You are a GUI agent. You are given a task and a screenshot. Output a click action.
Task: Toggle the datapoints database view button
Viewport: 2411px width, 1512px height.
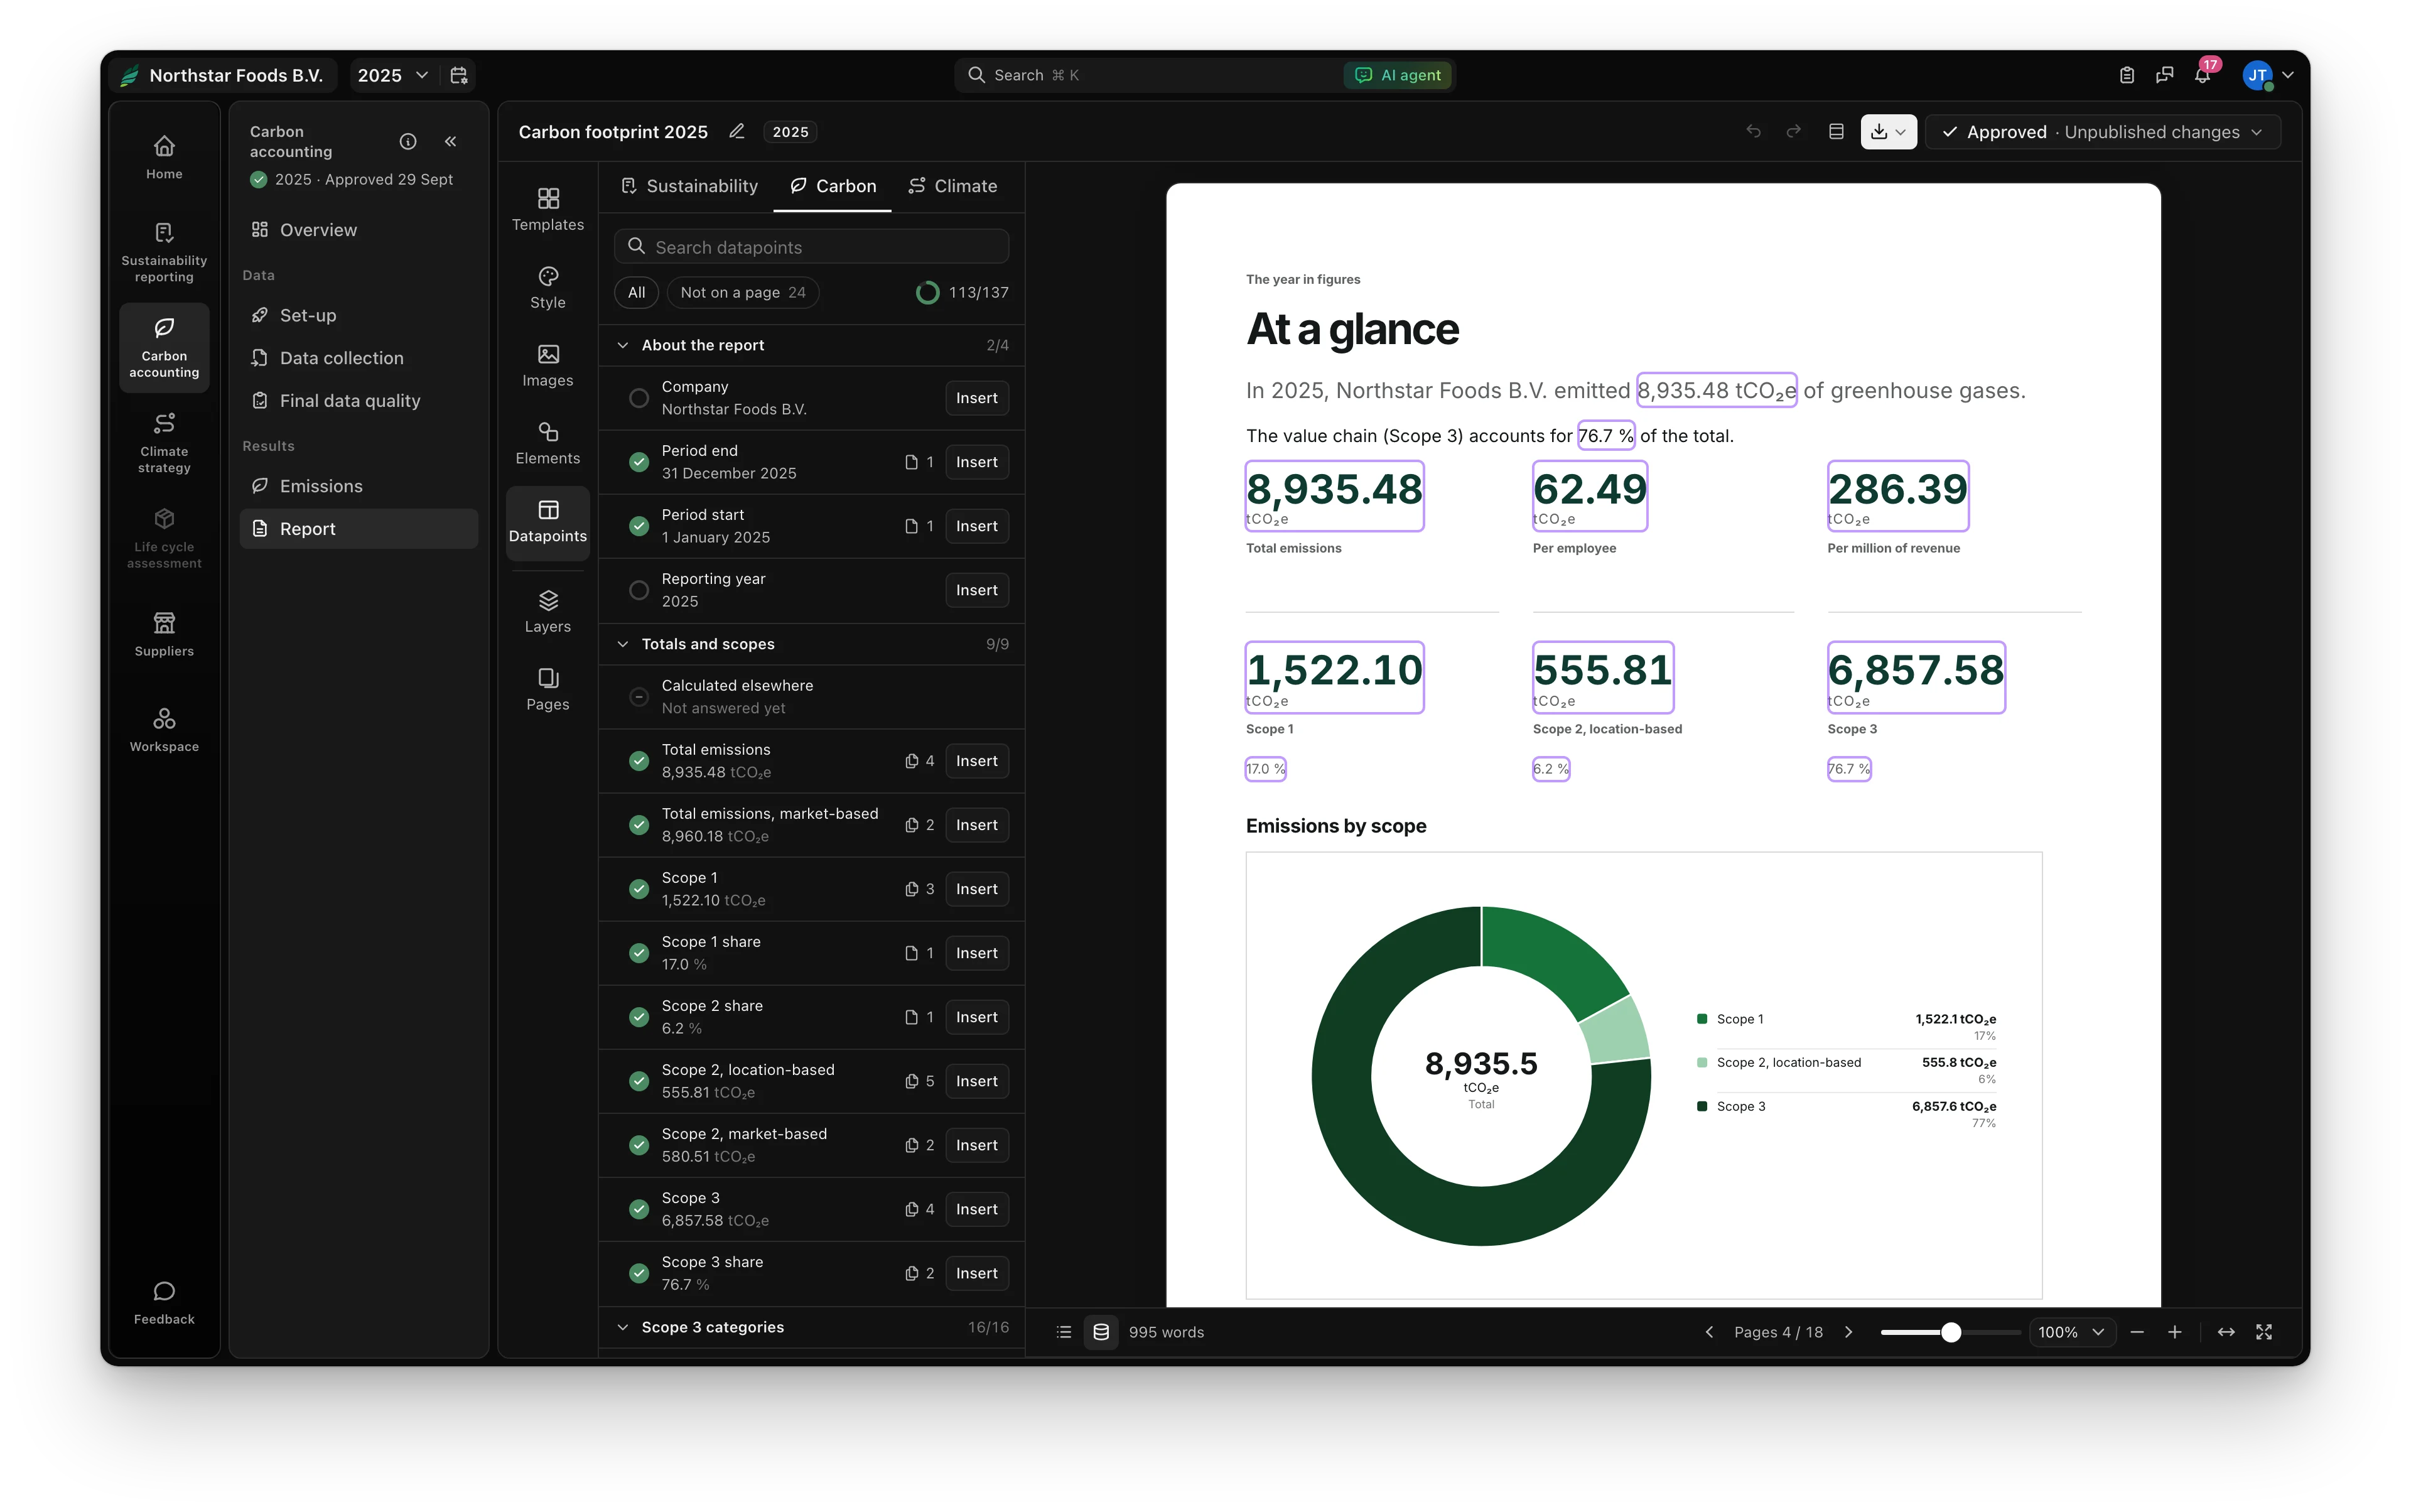(x=1101, y=1332)
